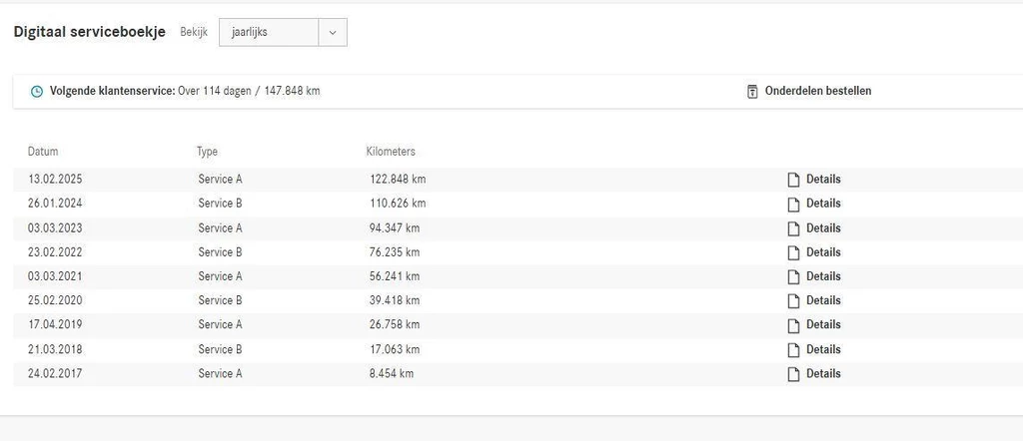
Task: Click Onderdelen bestellen link
Action: pyautogui.click(x=817, y=91)
